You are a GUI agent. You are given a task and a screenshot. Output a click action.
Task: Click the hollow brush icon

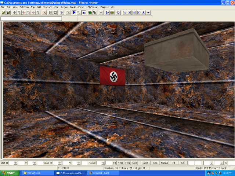coord(51,12)
